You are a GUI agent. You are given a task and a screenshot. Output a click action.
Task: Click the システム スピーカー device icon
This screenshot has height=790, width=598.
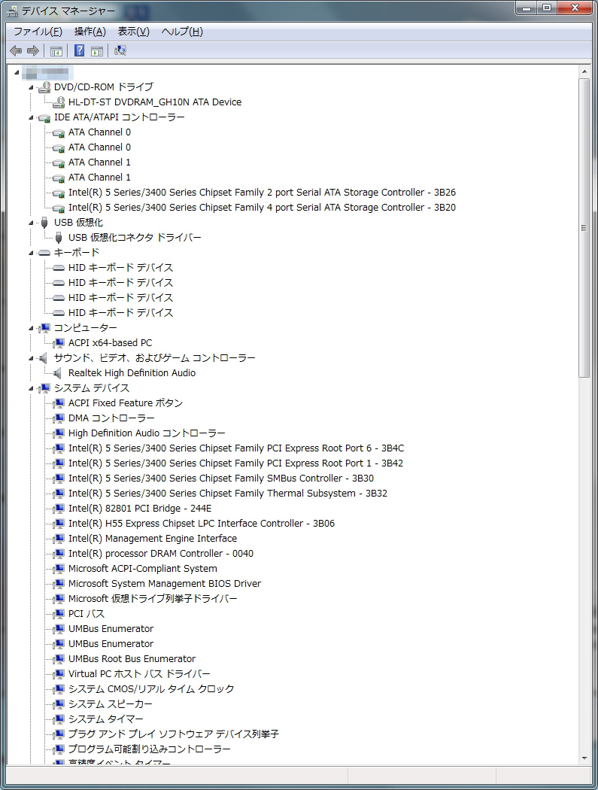click(x=59, y=703)
